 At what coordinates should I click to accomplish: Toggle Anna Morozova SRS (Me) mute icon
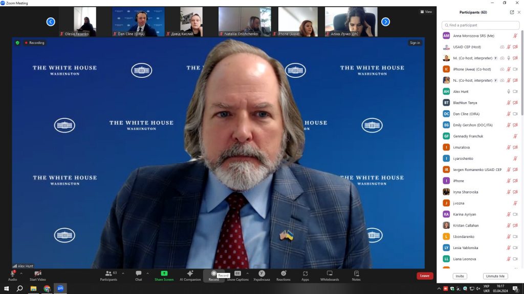(515, 36)
